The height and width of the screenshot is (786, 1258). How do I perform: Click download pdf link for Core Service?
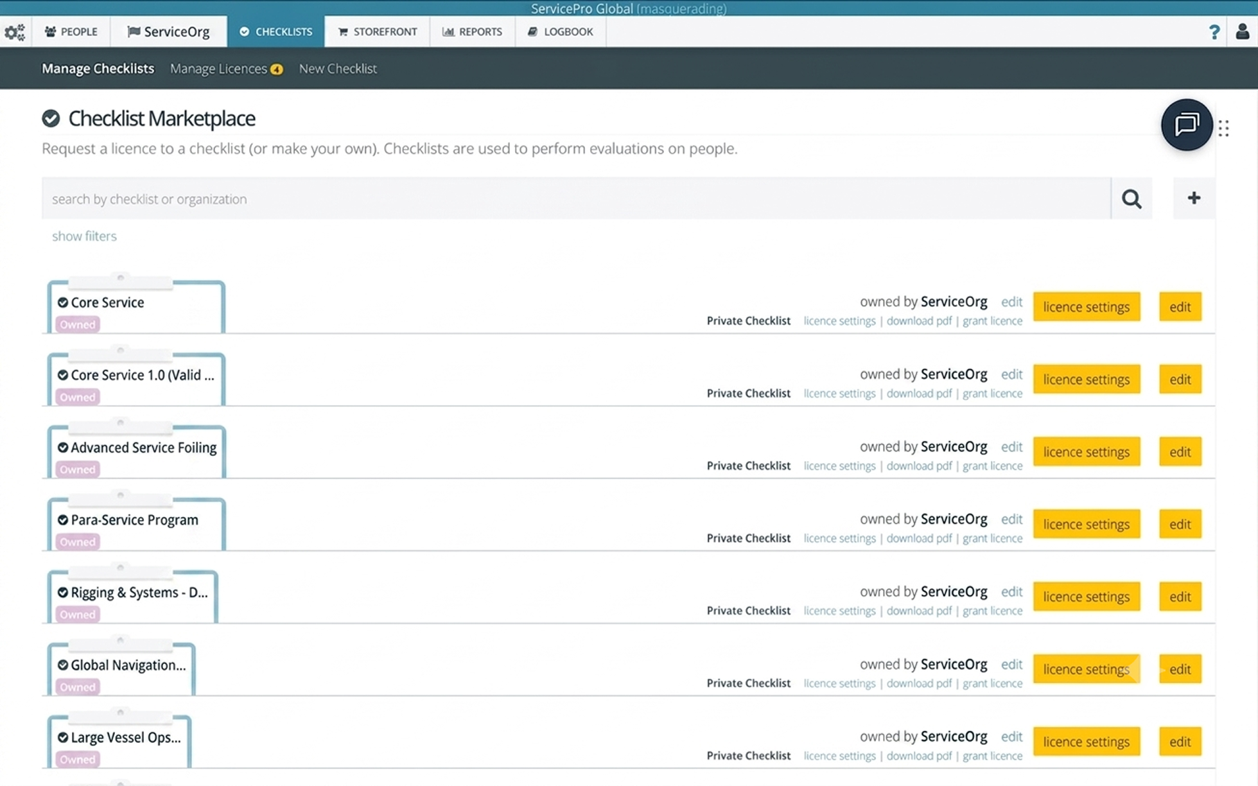coord(919,321)
